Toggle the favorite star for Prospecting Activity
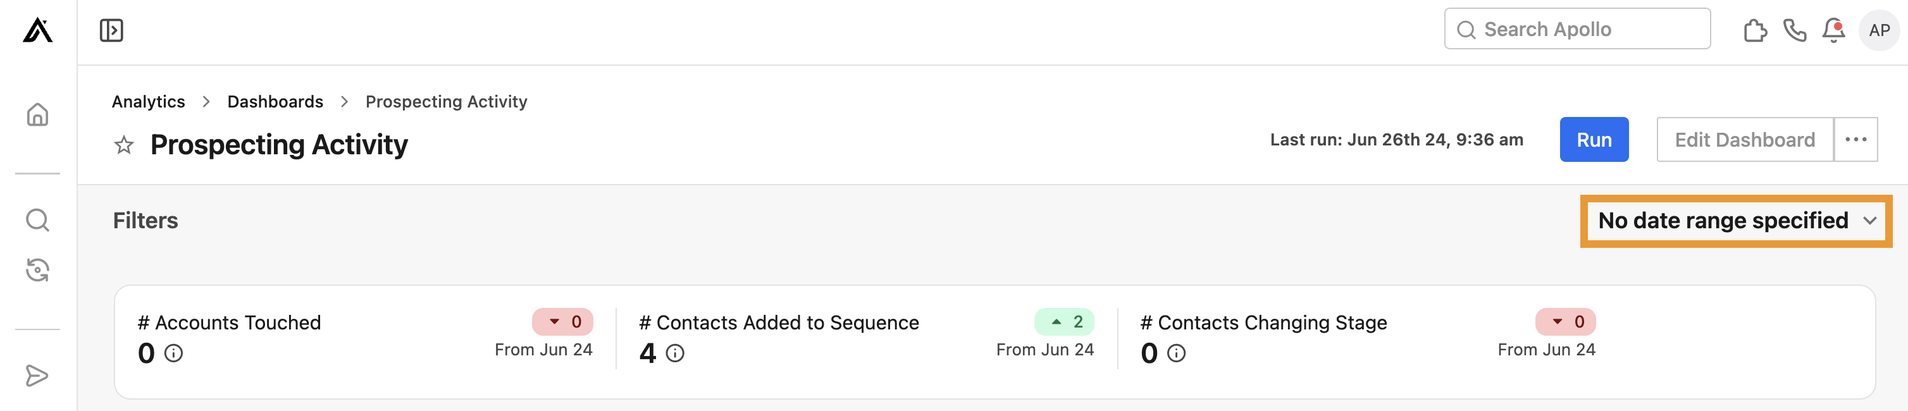This screenshot has height=411, width=1908. coord(124,145)
